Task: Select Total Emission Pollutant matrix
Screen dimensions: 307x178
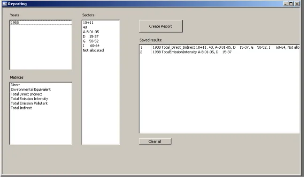Action: click(x=41, y=103)
